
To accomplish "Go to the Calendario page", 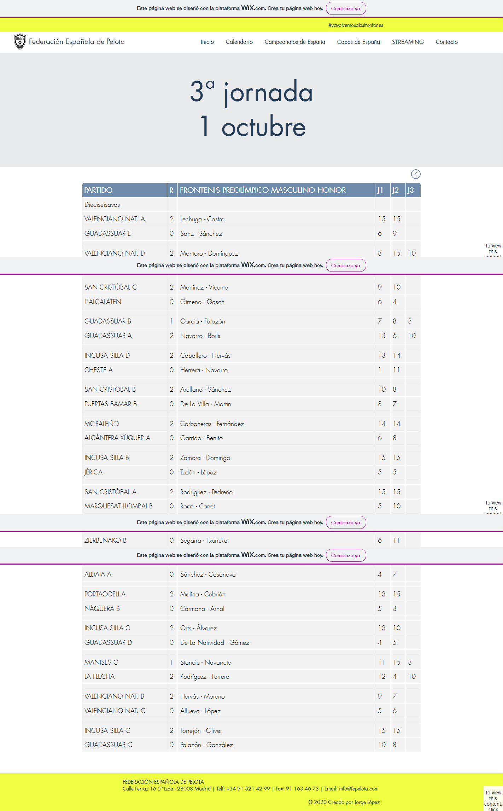I will [x=239, y=42].
